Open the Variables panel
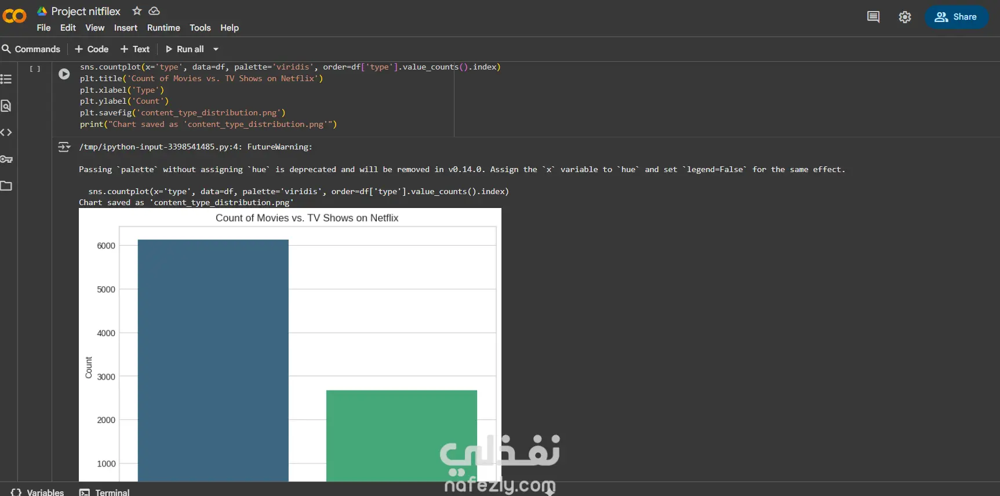This screenshot has height=496, width=1000. coord(38,492)
